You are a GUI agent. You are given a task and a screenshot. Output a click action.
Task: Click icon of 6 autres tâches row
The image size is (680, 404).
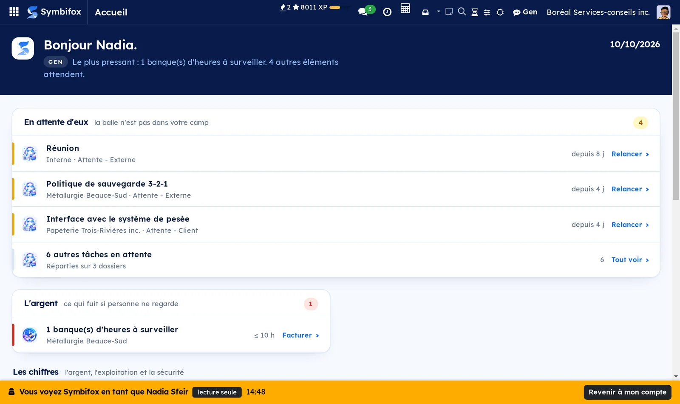click(x=30, y=260)
